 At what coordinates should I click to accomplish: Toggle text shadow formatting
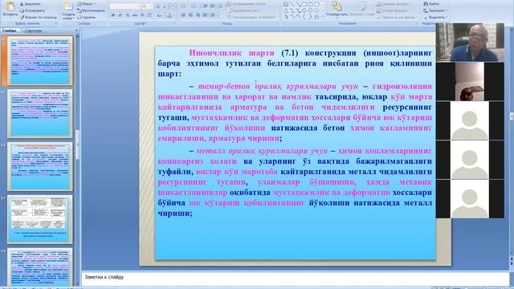(x=142, y=15)
